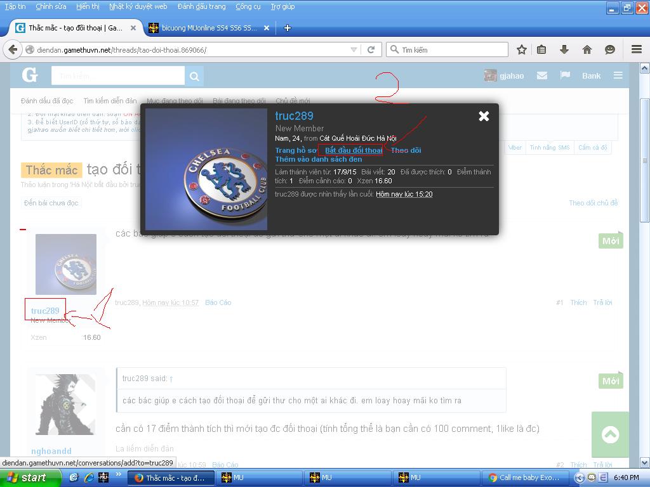Click the scrollbar up arrow
The width and height of the screenshot is (650, 487).
[x=644, y=67]
